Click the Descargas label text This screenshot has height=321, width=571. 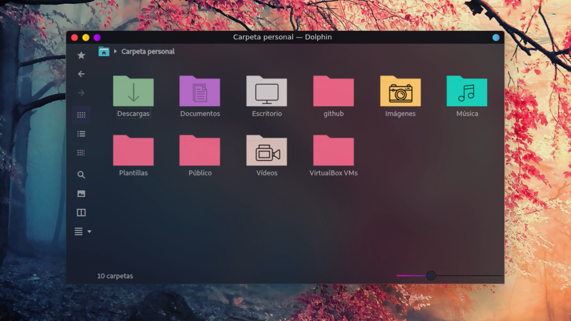[133, 114]
